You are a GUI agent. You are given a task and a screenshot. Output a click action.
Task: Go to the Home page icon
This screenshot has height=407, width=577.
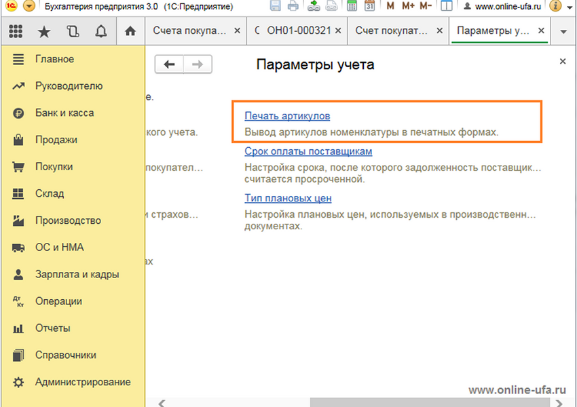coord(130,31)
